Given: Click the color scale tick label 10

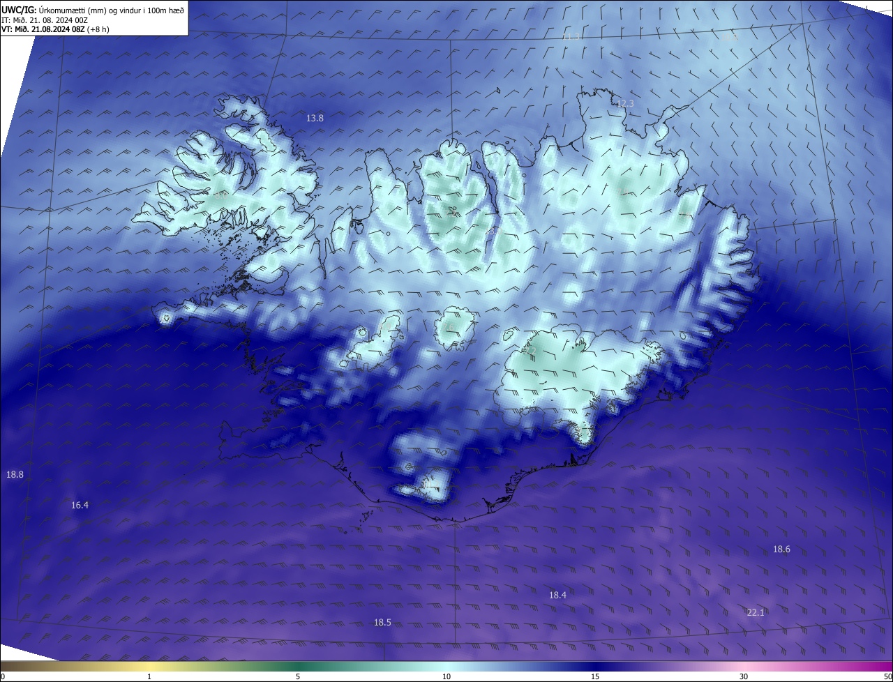Looking at the screenshot, I should tap(446, 676).
